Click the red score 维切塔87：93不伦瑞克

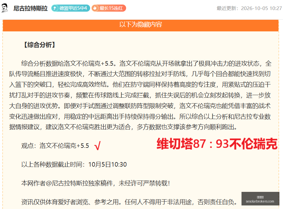click(x=217, y=144)
